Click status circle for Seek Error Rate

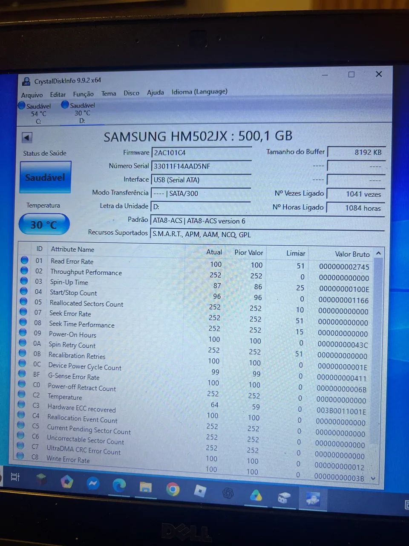click(x=23, y=312)
